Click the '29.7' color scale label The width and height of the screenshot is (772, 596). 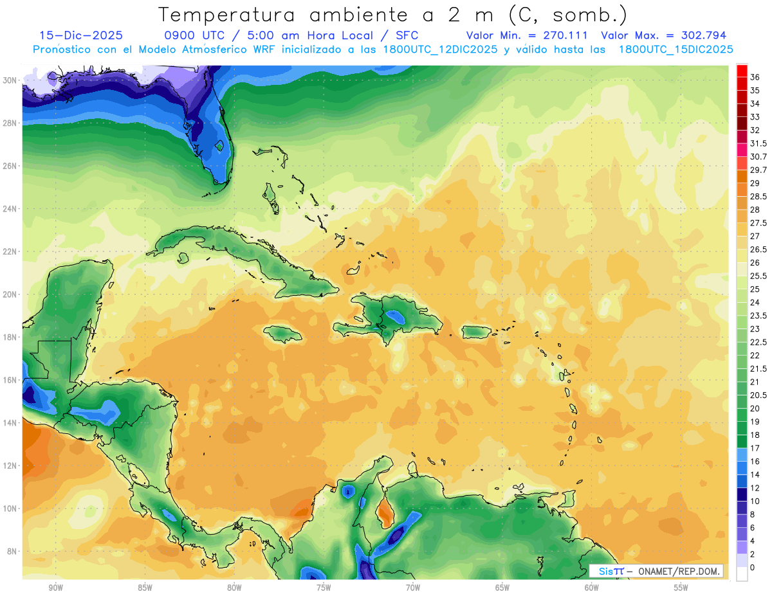(758, 170)
